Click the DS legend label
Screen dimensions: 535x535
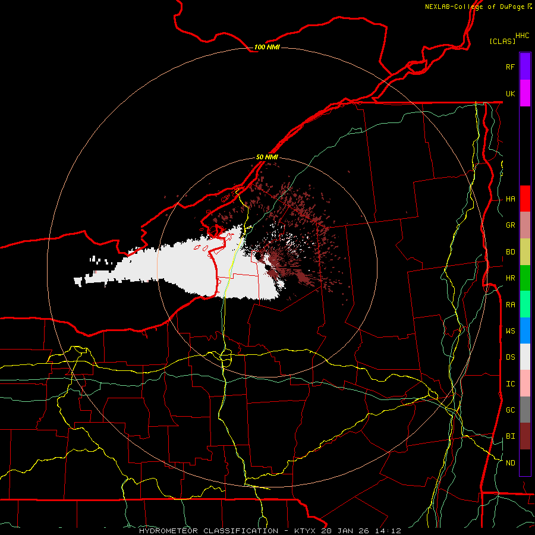510,357
